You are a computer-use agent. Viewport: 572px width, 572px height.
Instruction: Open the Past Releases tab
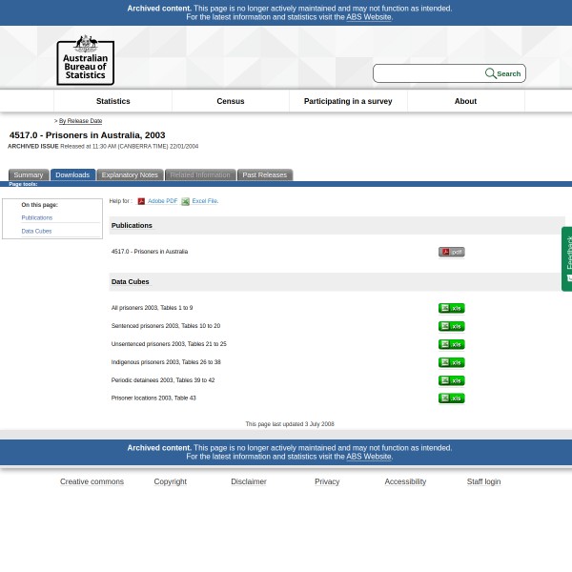click(264, 175)
